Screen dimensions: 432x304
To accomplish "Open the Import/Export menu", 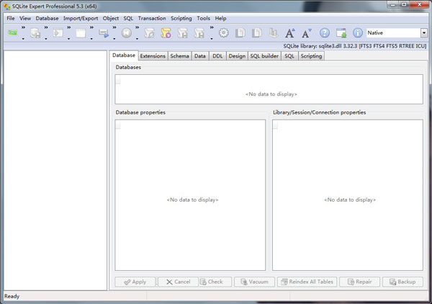I will coord(81,19).
